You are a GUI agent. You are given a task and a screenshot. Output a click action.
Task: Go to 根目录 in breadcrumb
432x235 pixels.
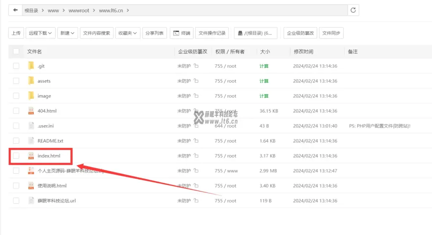click(x=31, y=11)
